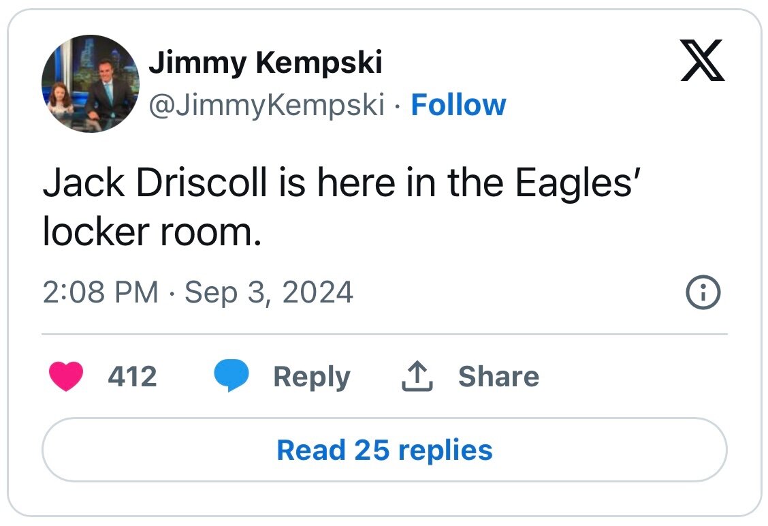Click the Share text label

pyautogui.click(x=498, y=376)
